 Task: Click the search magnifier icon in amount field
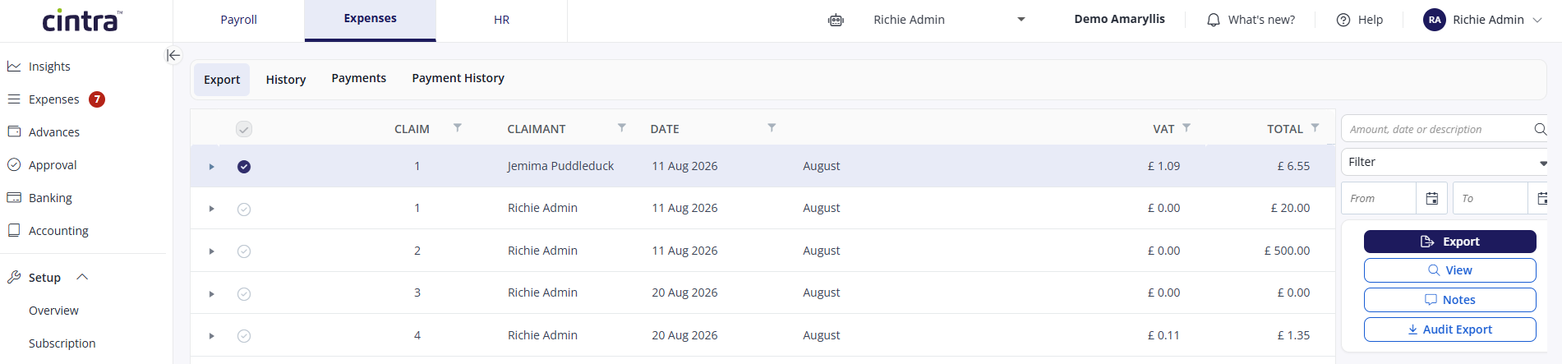click(x=1540, y=129)
